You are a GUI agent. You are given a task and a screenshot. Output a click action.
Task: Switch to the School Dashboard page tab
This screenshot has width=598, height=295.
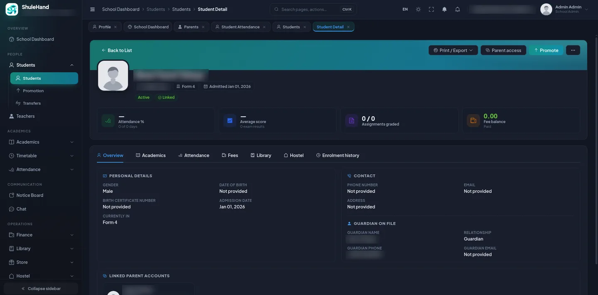click(x=148, y=27)
